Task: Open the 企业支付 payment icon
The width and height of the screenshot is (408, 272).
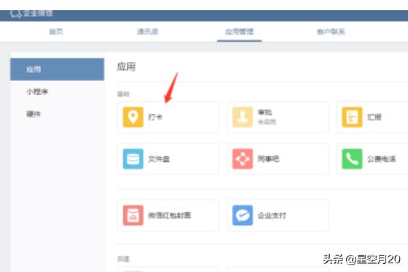Action: (x=242, y=216)
